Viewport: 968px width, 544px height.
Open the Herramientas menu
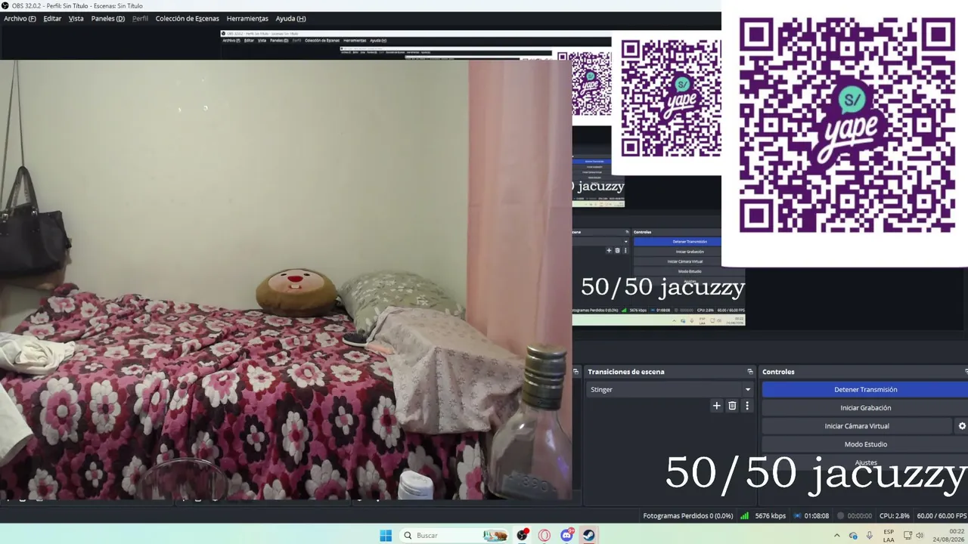[247, 18]
